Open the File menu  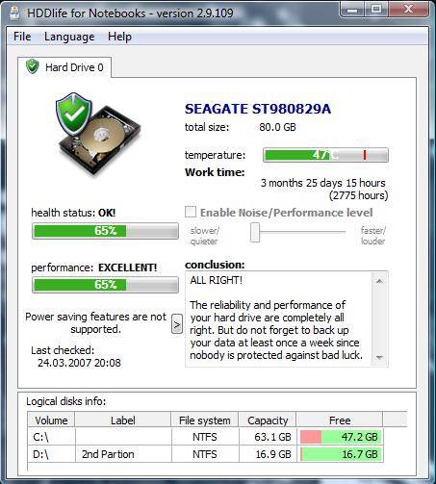[x=22, y=37]
